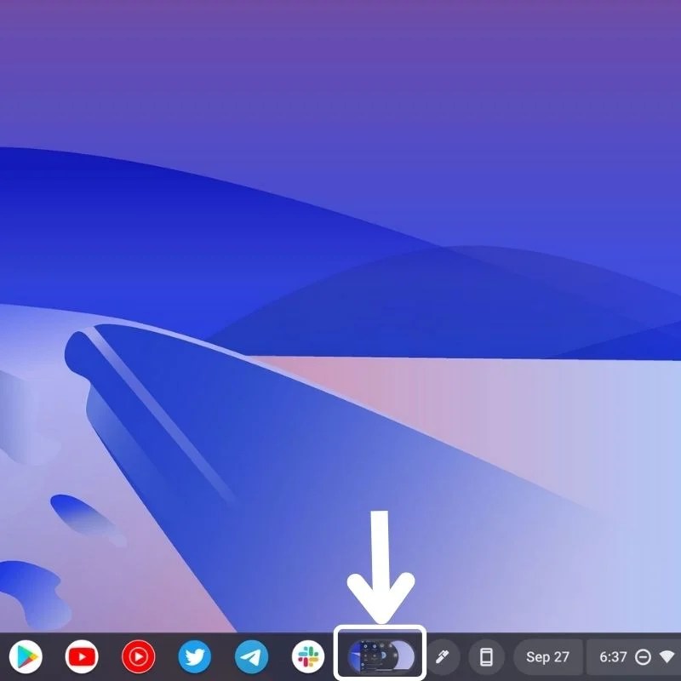Open YouTube Music
681x681 pixels.
click(138, 657)
